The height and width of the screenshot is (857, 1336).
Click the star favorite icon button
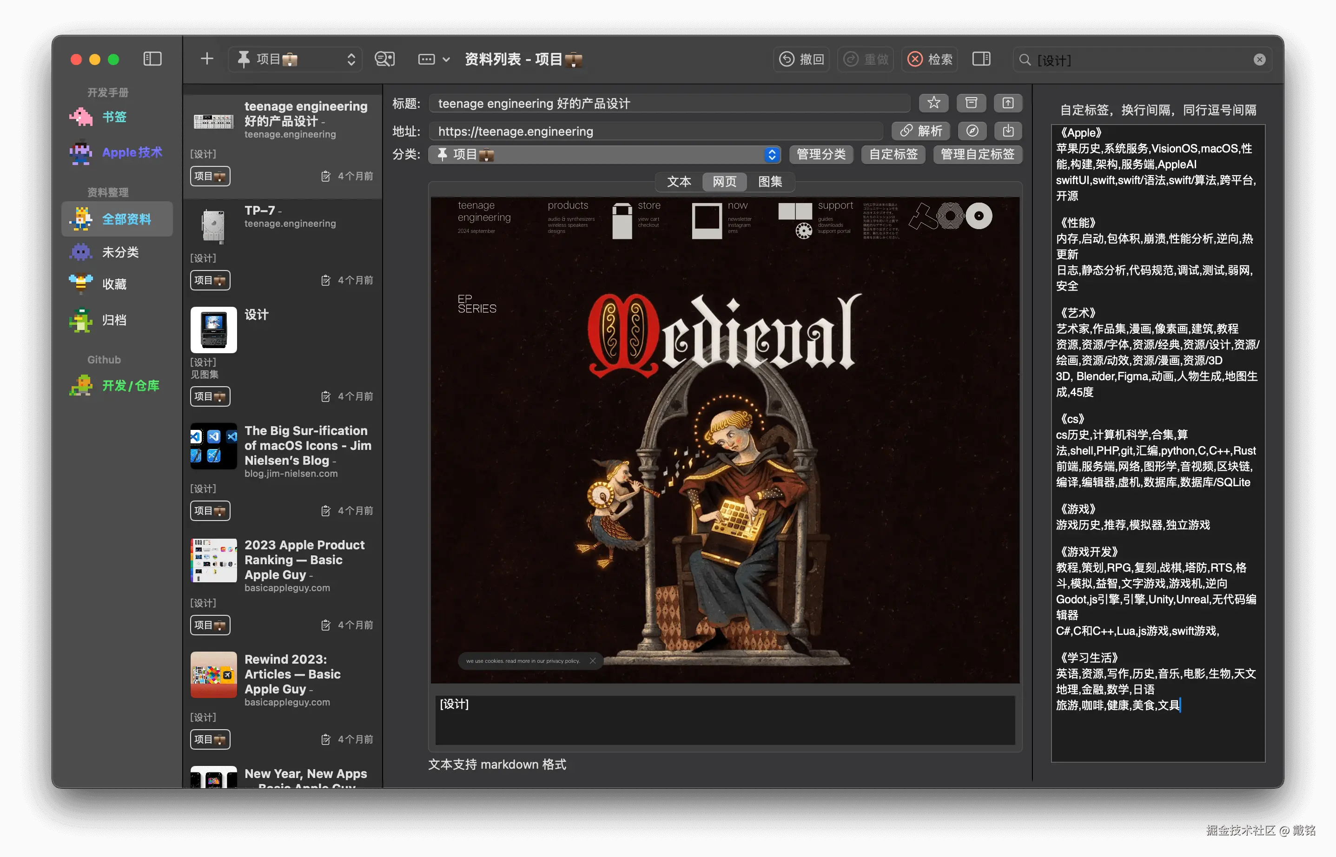coord(933,103)
